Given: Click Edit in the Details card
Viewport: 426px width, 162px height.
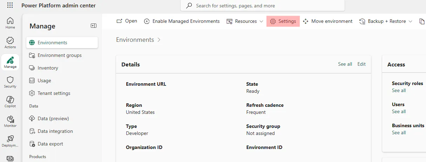Looking at the screenshot, I should click(x=361, y=64).
